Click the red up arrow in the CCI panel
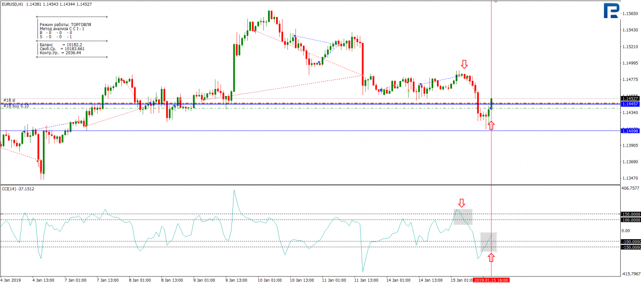 (x=491, y=257)
